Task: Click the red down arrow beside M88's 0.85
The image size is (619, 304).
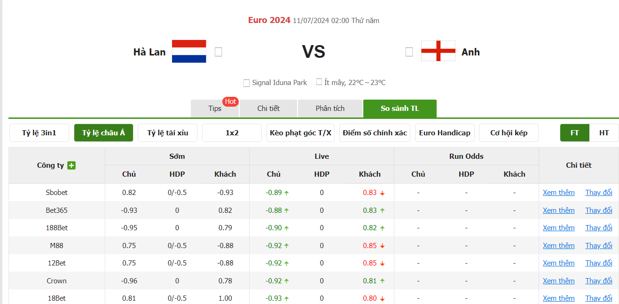Action: pos(381,245)
